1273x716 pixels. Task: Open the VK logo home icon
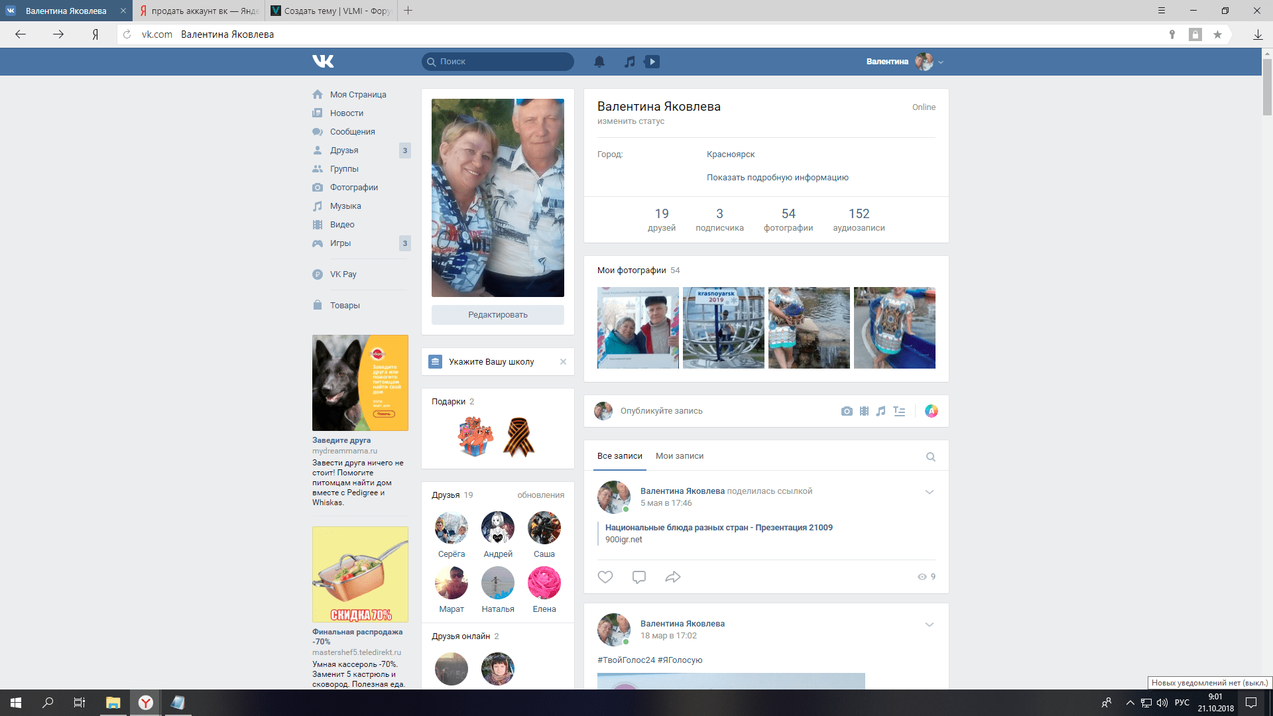[323, 62]
